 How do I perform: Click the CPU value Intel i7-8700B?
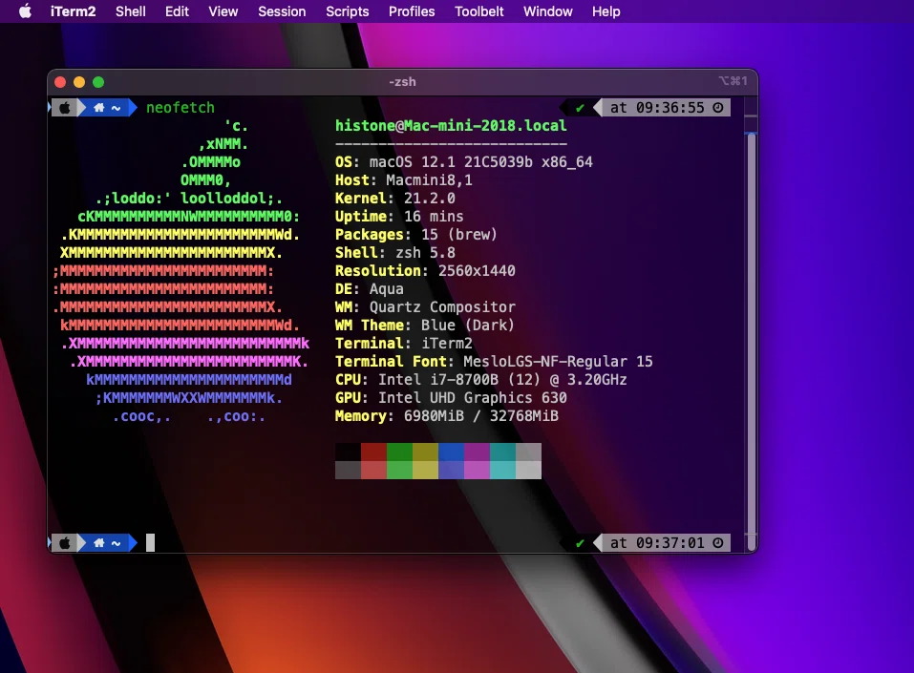438,380
